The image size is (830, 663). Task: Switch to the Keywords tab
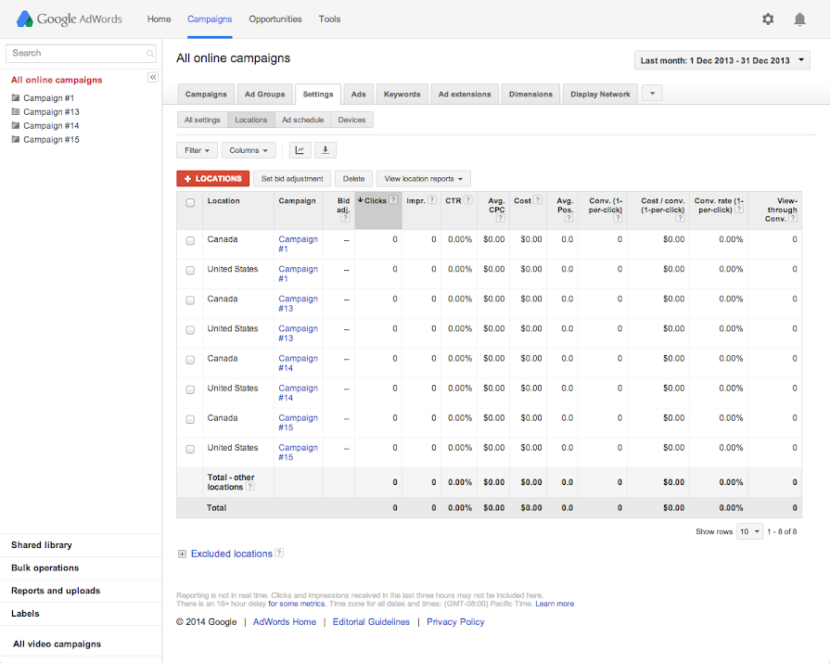pos(402,94)
